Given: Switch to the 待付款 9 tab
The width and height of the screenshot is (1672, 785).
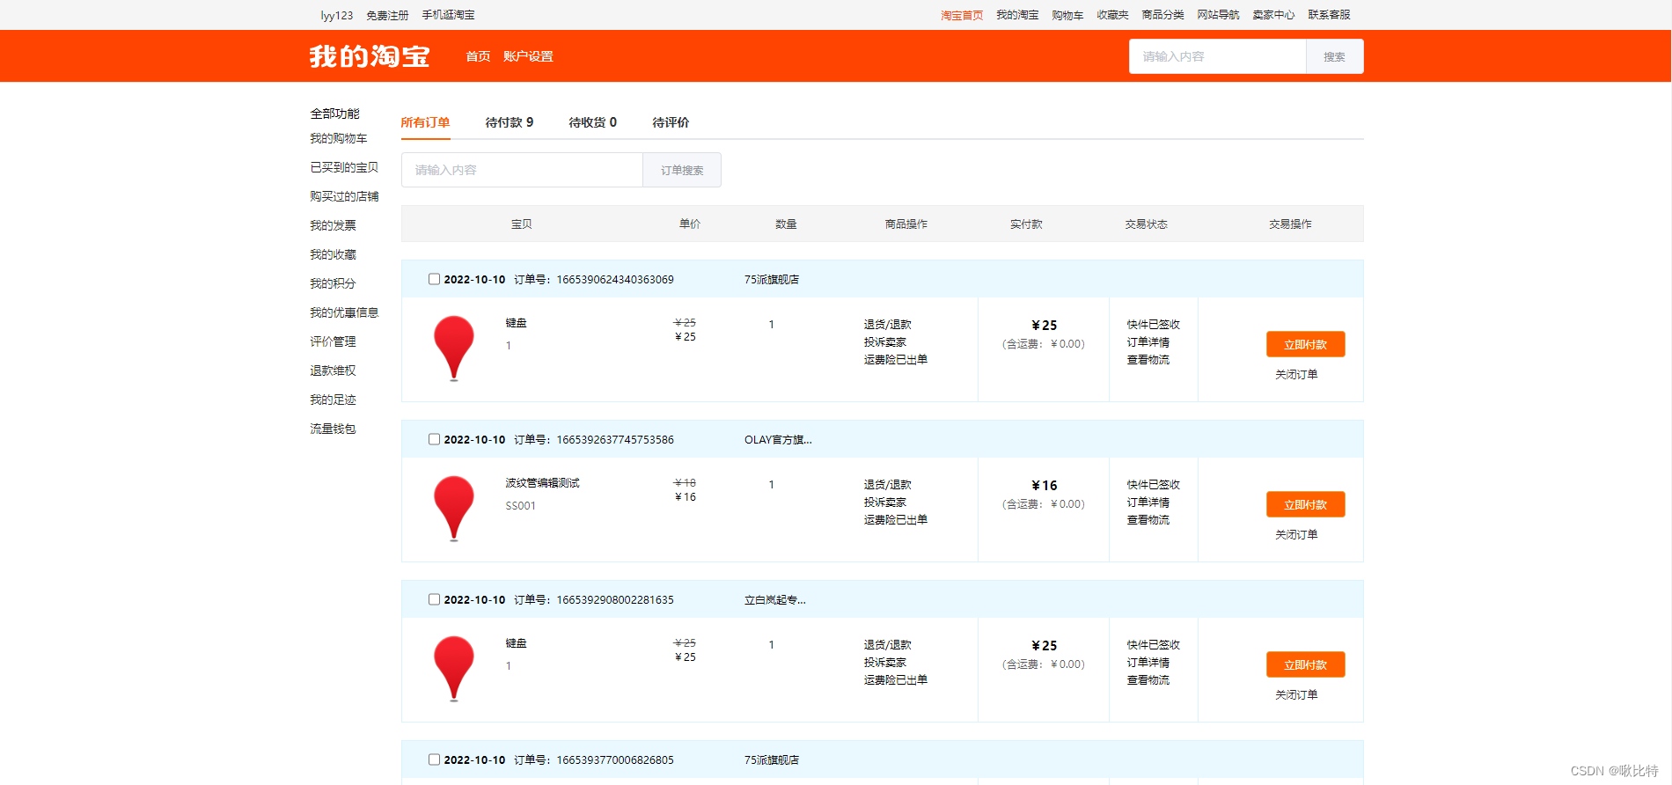Looking at the screenshot, I should pyautogui.click(x=510, y=122).
